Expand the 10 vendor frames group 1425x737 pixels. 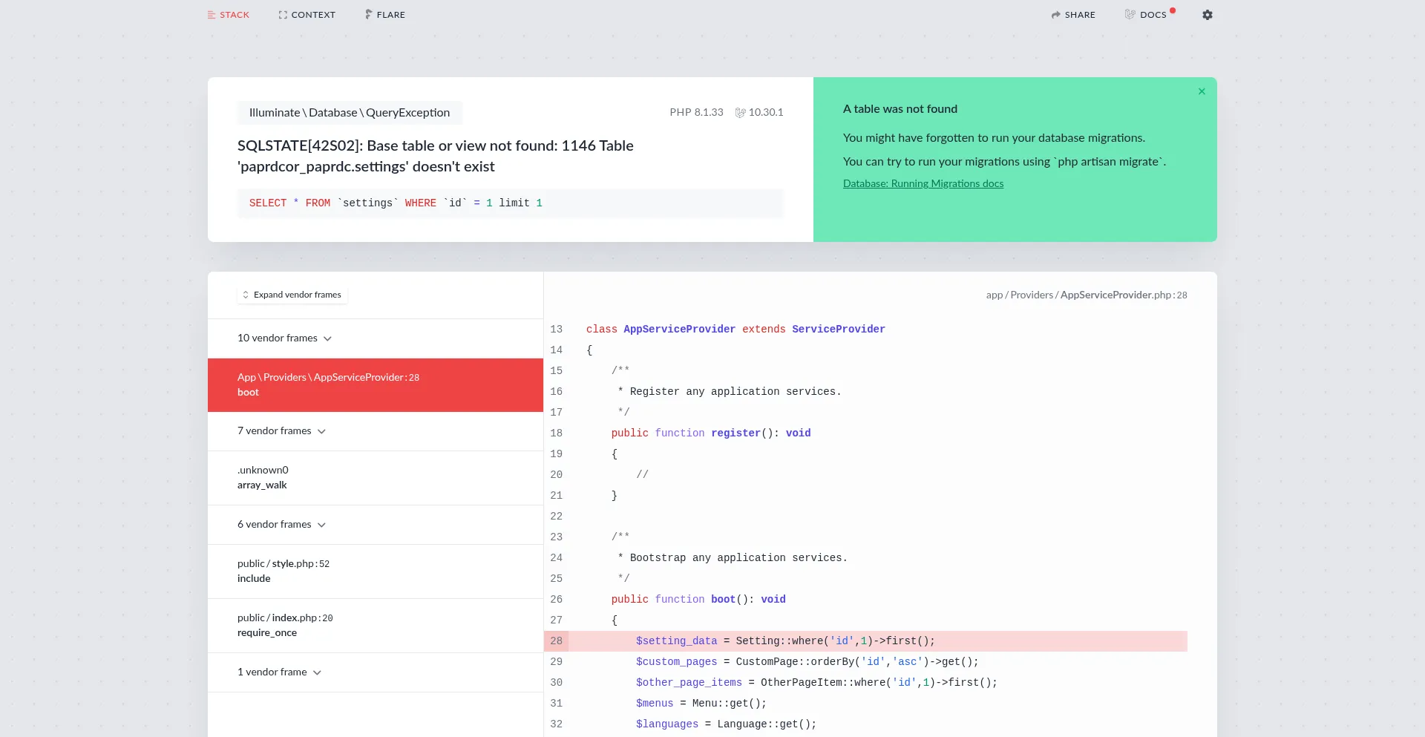click(x=284, y=338)
